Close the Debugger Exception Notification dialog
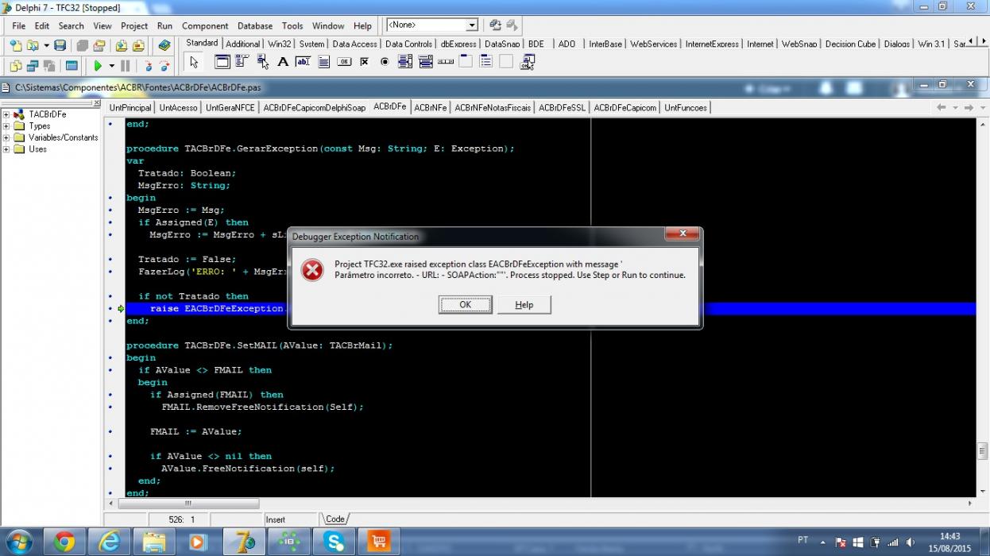This screenshot has width=990, height=556. [x=682, y=234]
